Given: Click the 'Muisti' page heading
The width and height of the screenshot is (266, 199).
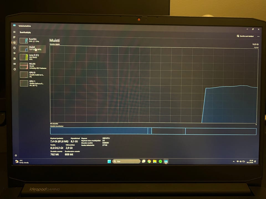Looking at the screenshot, I should tap(55, 40).
